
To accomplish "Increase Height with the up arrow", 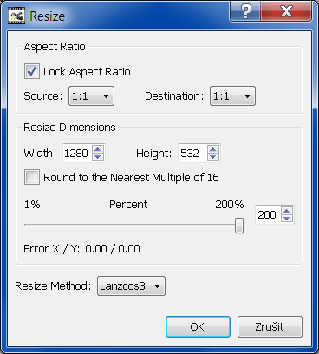I will pyautogui.click(x=213, y=149).
